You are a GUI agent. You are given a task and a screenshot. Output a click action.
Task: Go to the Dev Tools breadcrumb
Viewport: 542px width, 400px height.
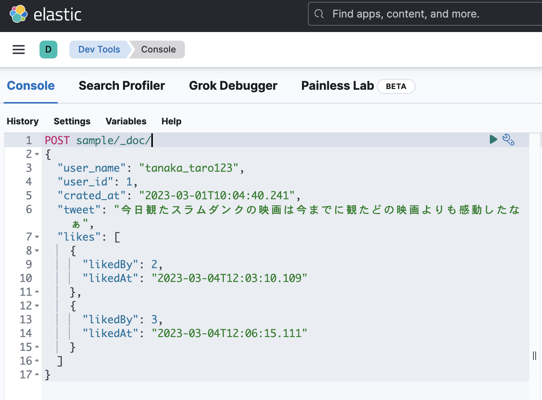click(99, 50)
